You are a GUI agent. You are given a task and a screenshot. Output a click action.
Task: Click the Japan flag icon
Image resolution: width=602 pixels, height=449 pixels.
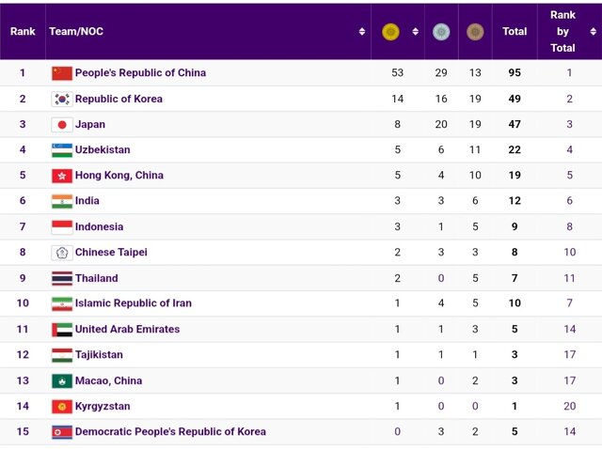(x=62, y=124)
